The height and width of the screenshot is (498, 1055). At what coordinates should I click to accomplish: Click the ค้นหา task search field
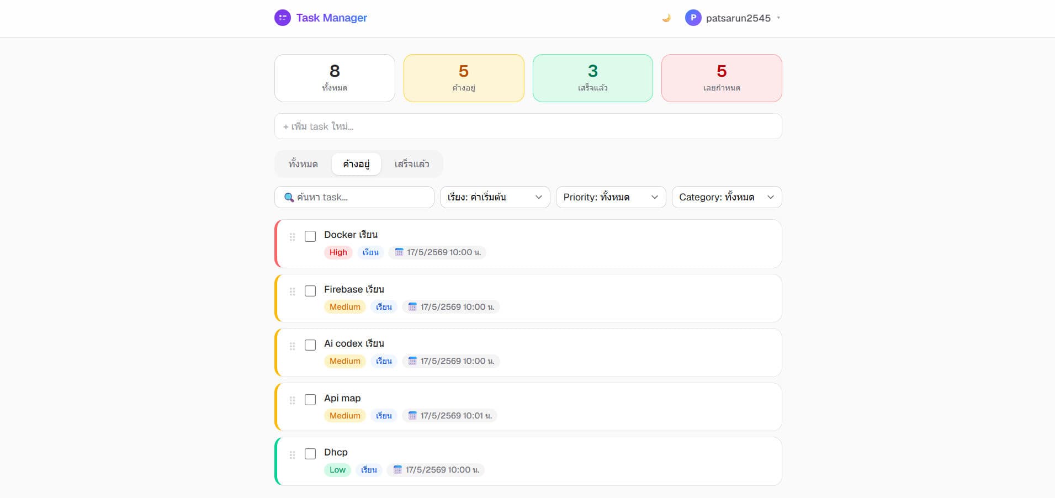pyautogui.click(x=354, y=197)
